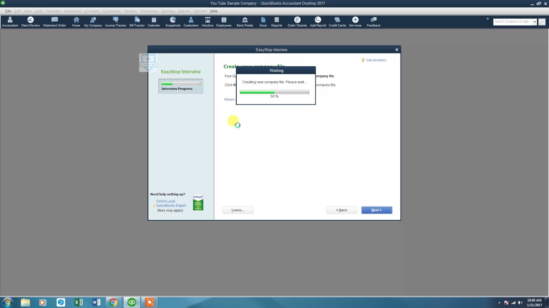The image size is (549, 308).
Task: Click the search magnifier icon
Action: click(542, 21)
